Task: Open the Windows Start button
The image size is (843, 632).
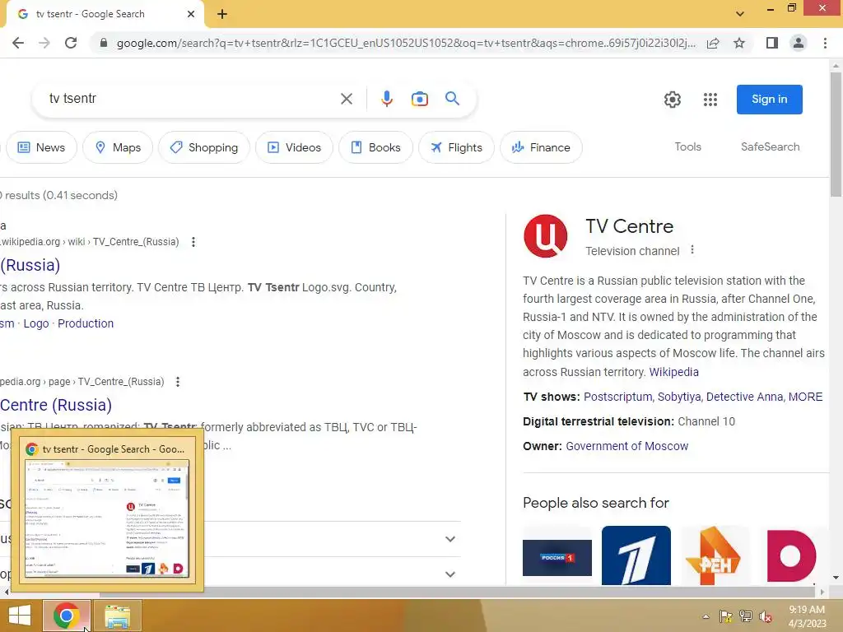Action: coord(20,616)
